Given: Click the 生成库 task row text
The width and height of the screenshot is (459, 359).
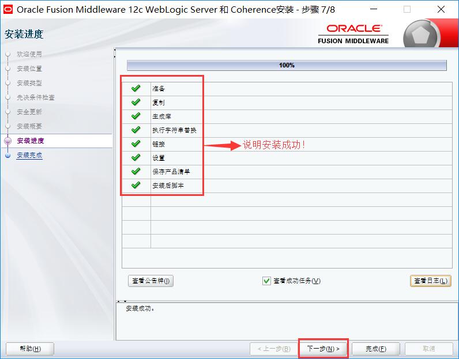Looking at the screenshot, I should click(162, 116).
